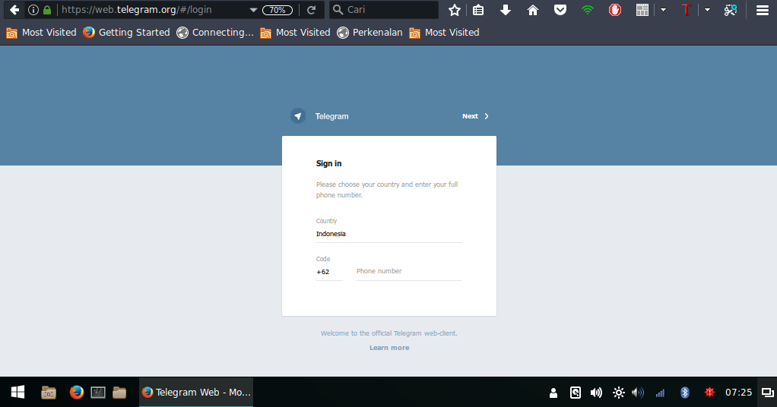
Task: Click the red notification tray icon
Action: tap(709, 392)
